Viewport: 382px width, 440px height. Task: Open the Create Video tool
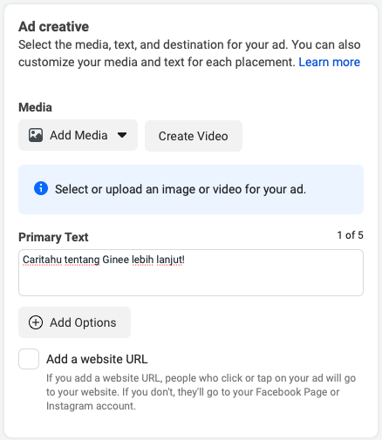coord(194,136)
